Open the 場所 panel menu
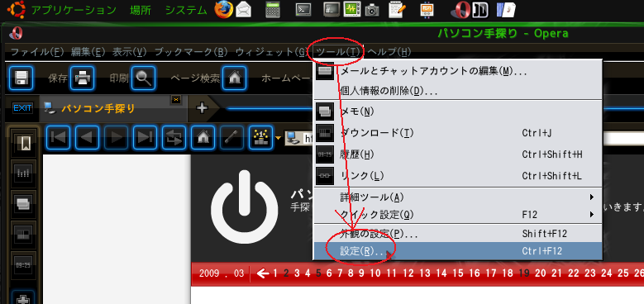Image resolution: width=644 pixels, height=304 pixels. click(x=141, y=10)
